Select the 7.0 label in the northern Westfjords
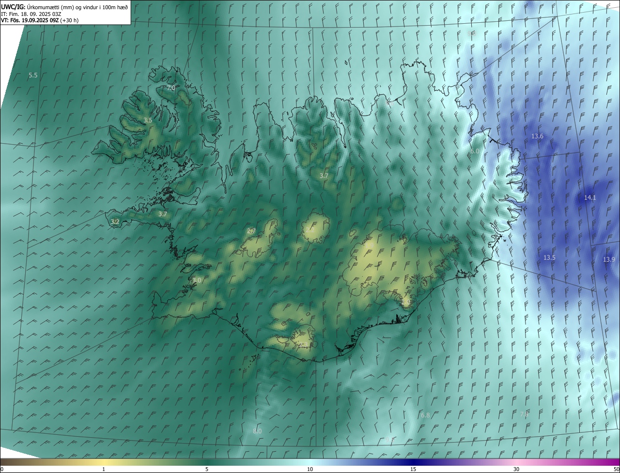 coord(170,88)
